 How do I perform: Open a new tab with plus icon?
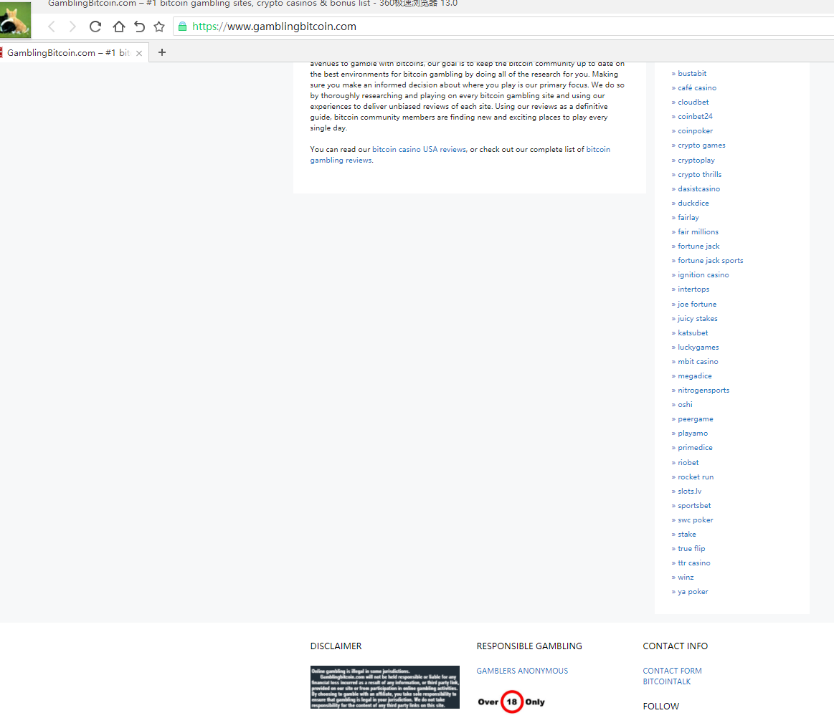(x=162, y=52)
